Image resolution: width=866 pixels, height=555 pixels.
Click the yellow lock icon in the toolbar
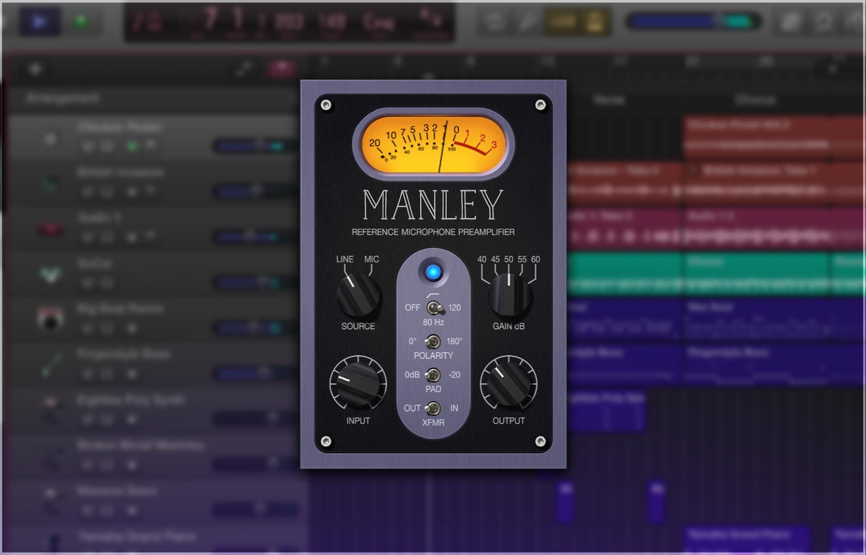coord(594,21)
